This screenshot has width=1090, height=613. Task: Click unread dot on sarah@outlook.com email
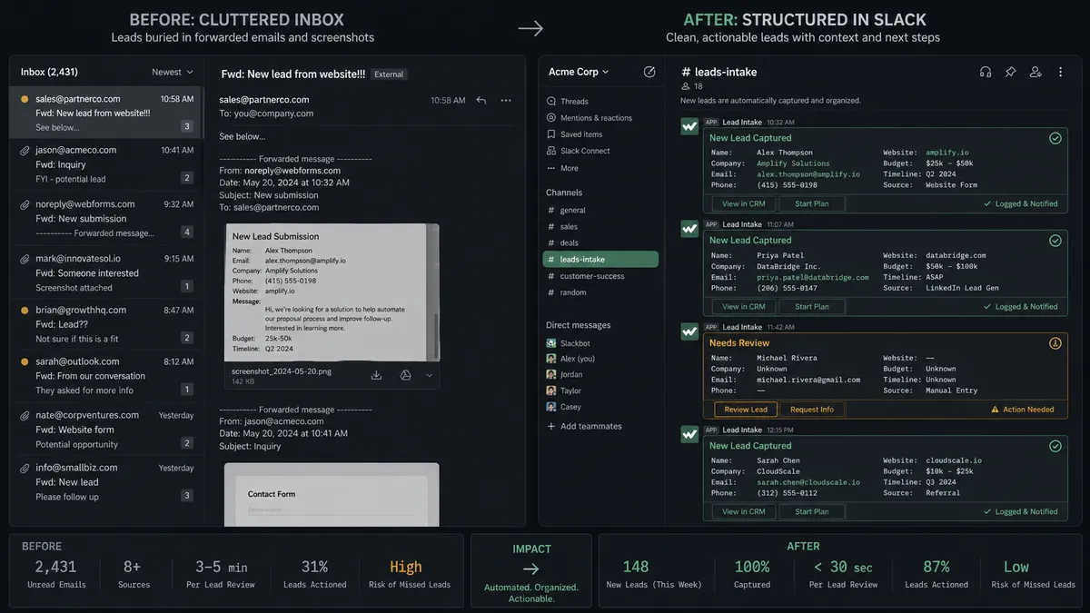[25, 361]
